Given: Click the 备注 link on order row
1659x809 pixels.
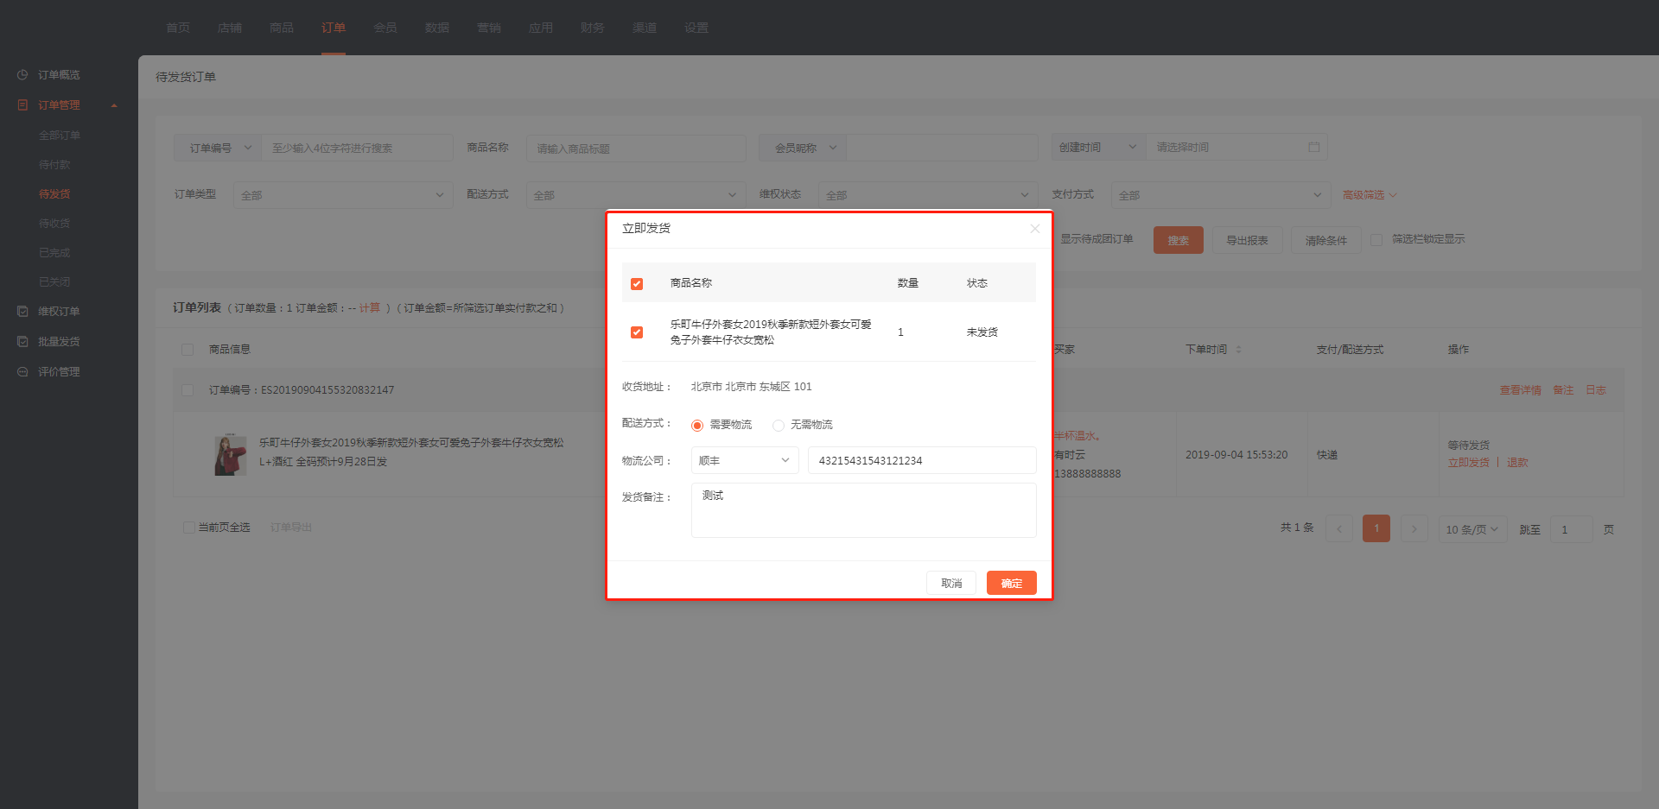Looking at the screenshot, I should pos(1563,390).
